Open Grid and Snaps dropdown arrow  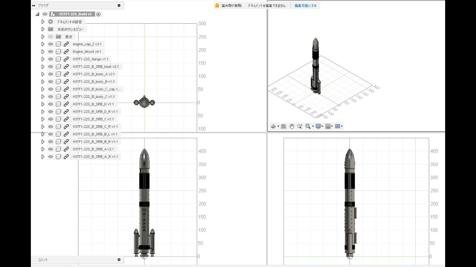click(x=332, y=126)
